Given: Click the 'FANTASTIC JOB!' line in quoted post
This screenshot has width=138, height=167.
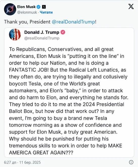Looking at the screenshot, I should pos(68,70).
